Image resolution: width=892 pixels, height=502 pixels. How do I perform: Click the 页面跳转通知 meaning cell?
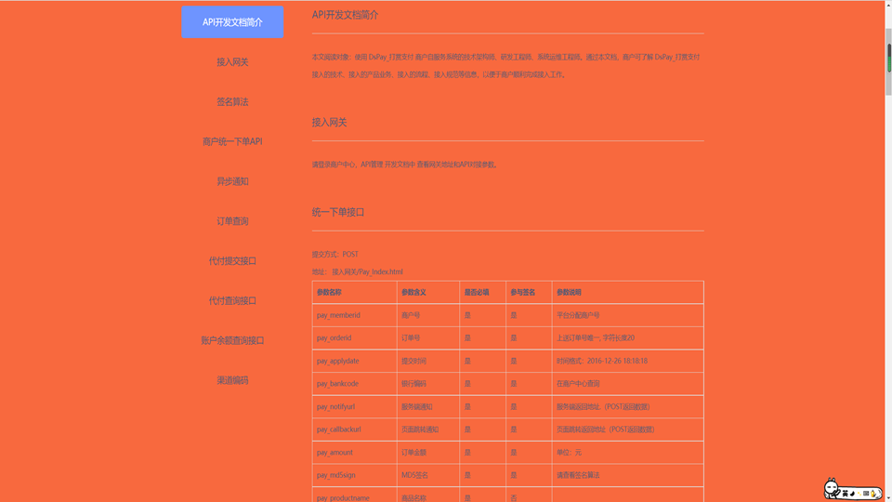tap(427, 429)
